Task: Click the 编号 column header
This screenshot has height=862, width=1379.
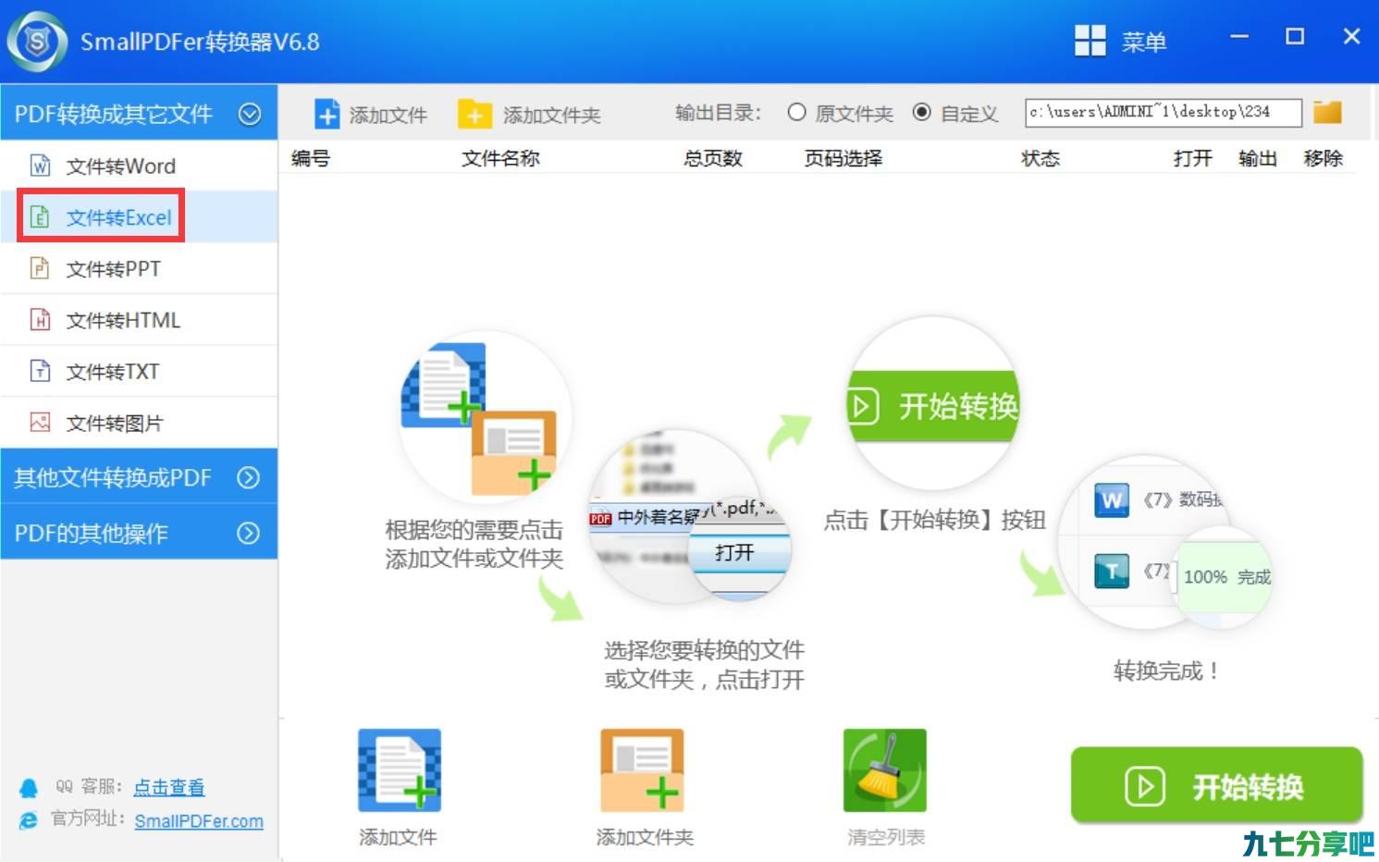Action: pyautogui.click(x=311, y=158)
